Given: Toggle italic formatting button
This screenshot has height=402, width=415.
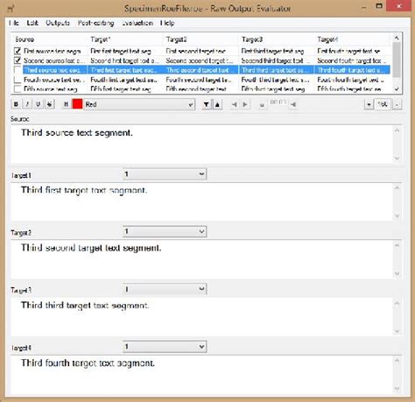Looking at the screenshot, I should tap(27, 104).
